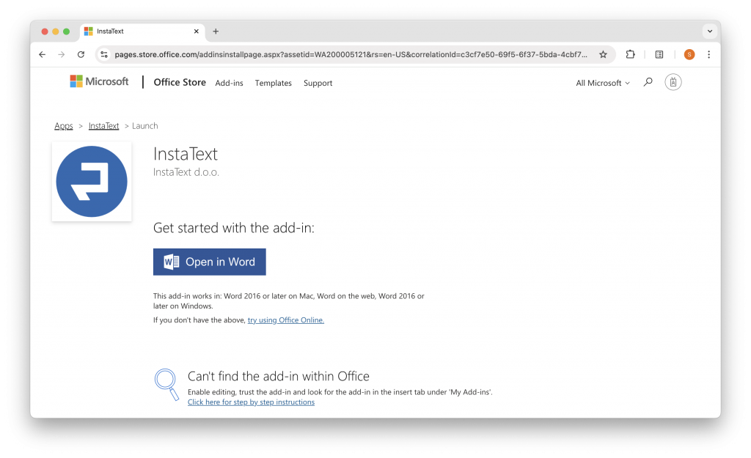Click the macOS green fullscreen window button
751x458 pixels.
(x=66, y=32)
